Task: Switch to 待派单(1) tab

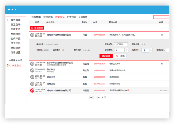Action: [36, 17]
